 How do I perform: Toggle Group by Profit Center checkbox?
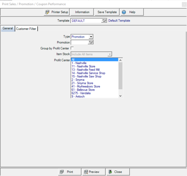[x=72, y=48]
